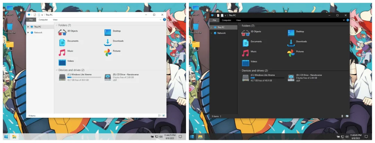Select Music folder in light window
The height and width of the screenshot is (143, 375).
[66, 52]
